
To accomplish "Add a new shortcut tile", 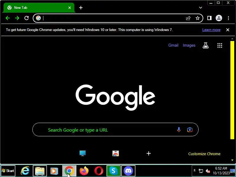I will tap(149, 153).
